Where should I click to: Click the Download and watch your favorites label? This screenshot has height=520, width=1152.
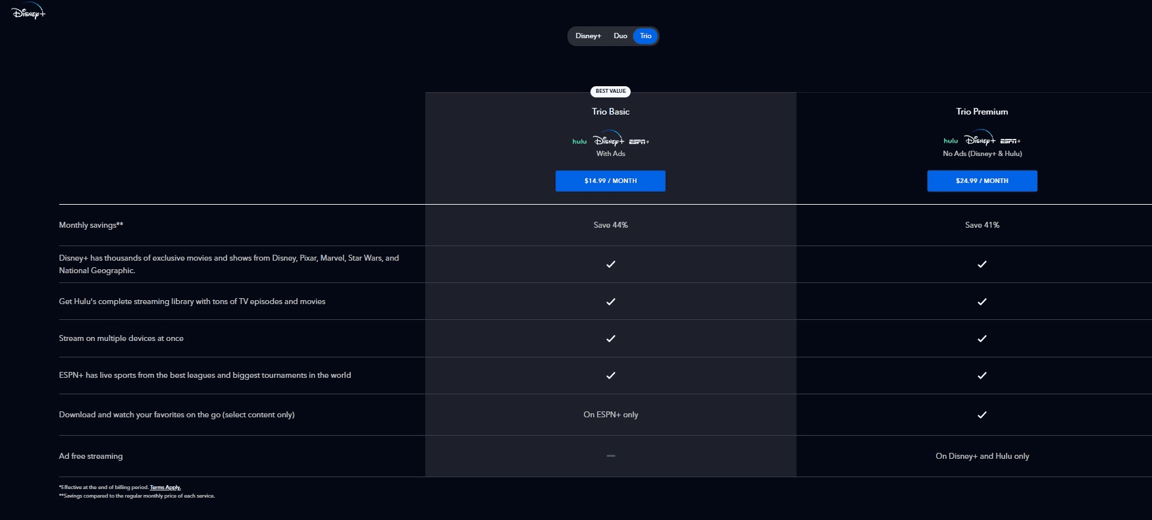coord(176,415)
